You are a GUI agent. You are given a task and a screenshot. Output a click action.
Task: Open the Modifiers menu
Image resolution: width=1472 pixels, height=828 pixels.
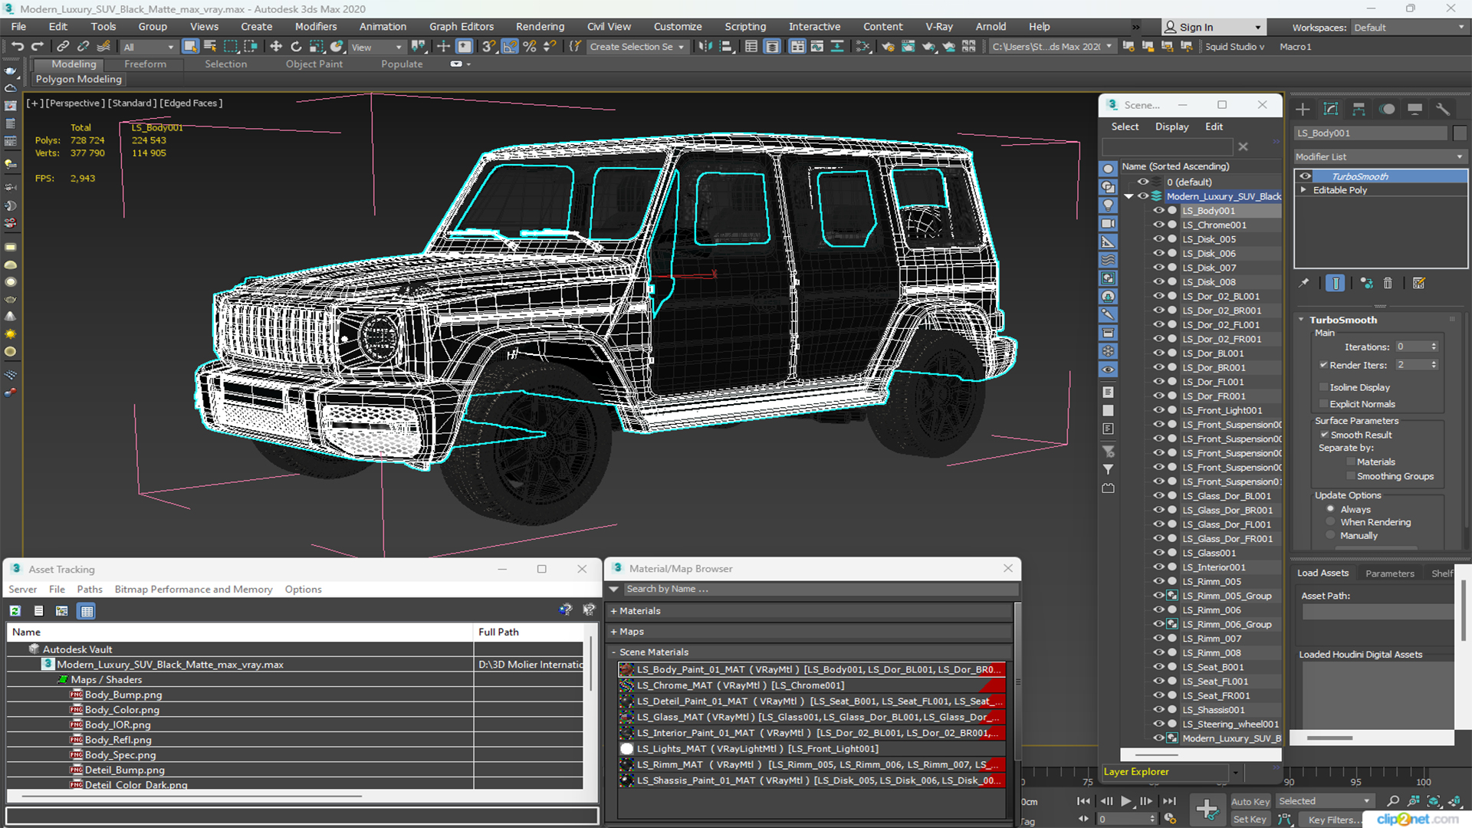point(316,26)
